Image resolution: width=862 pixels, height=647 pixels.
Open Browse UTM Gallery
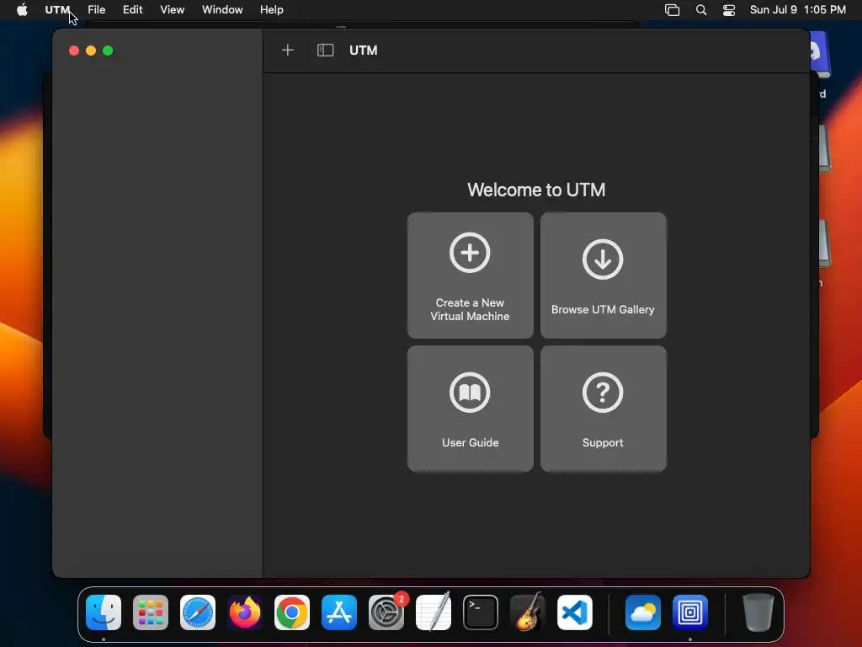(603, 275)
